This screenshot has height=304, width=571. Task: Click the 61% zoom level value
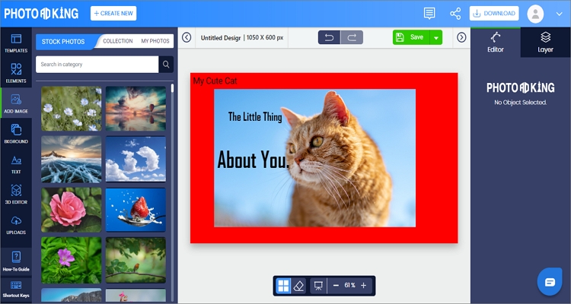click(x=349, y=286)
